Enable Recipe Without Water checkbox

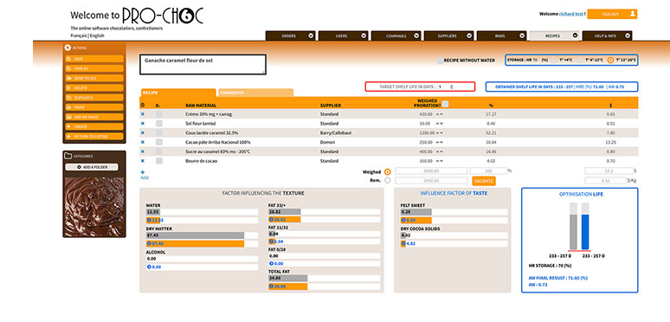point(440,61)
